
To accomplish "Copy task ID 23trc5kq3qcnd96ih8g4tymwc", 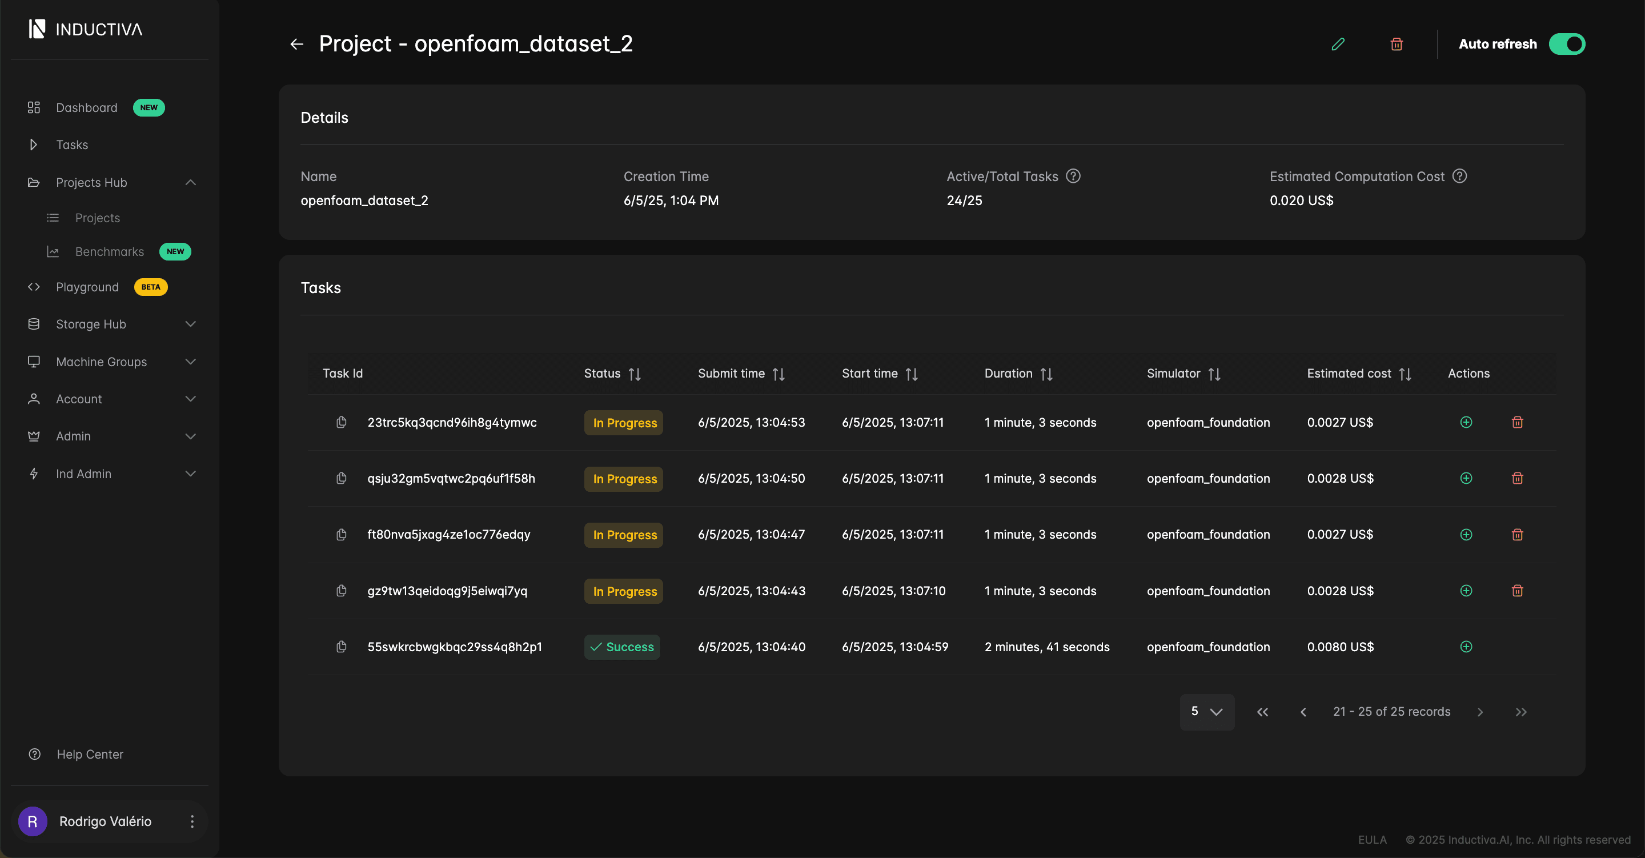I will tap(342, 422).
